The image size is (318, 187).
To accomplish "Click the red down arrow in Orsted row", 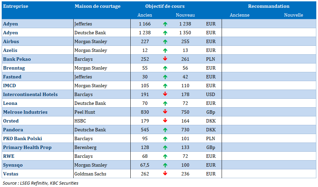I will pos(165,121).
